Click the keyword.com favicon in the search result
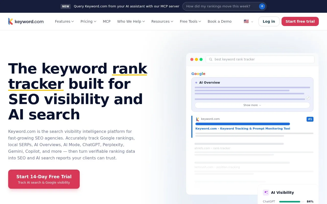The image size is (327, 204). 197,119
